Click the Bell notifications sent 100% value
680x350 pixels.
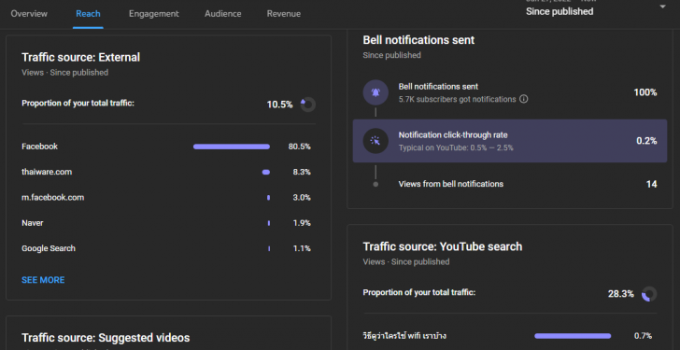point(645,92)
